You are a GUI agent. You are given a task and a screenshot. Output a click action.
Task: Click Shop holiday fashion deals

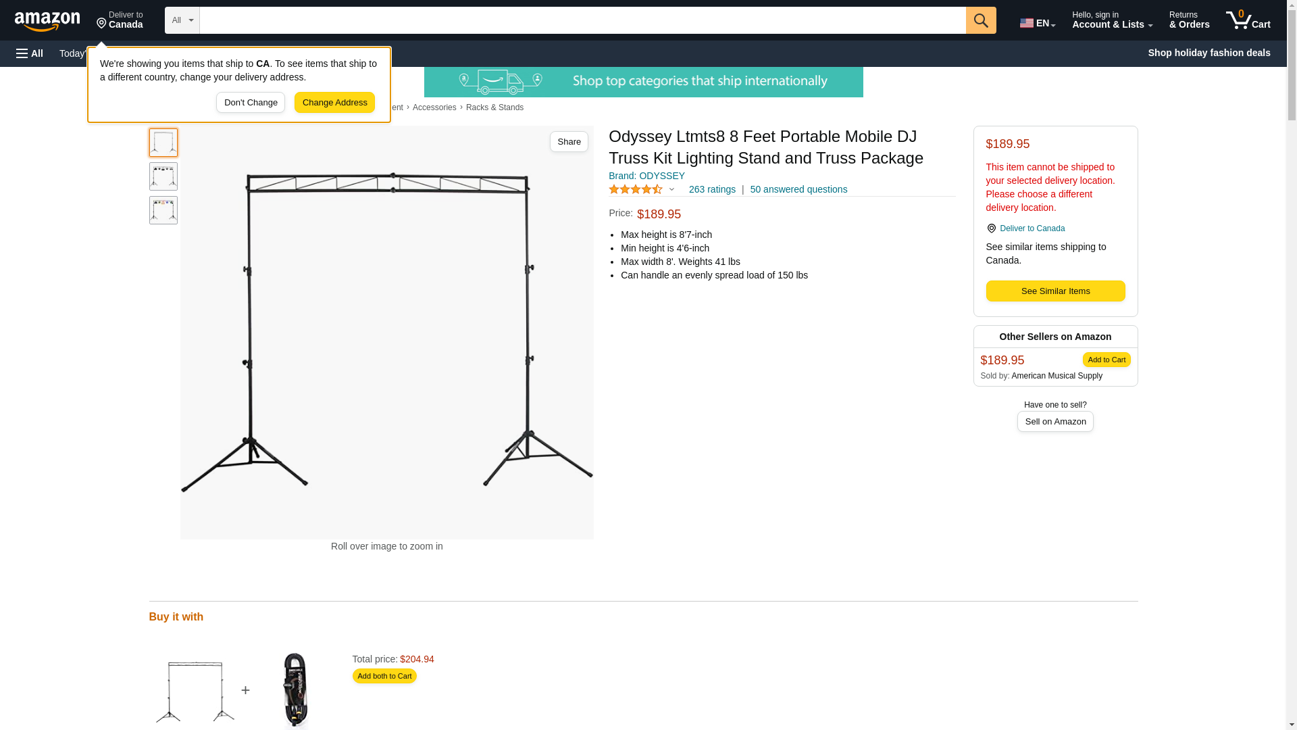point(1209,53)
